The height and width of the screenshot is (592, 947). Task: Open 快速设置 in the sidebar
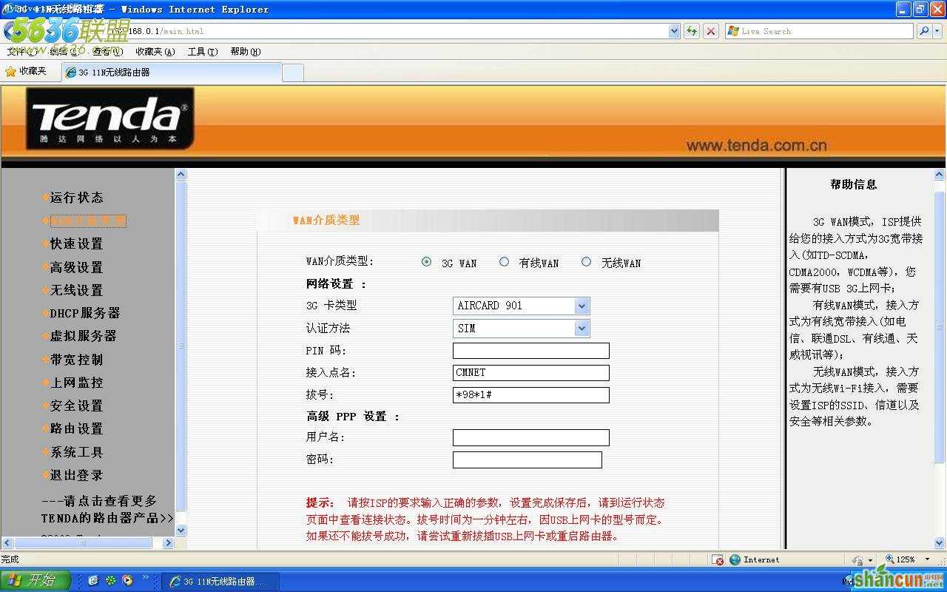tap(76, 243)
